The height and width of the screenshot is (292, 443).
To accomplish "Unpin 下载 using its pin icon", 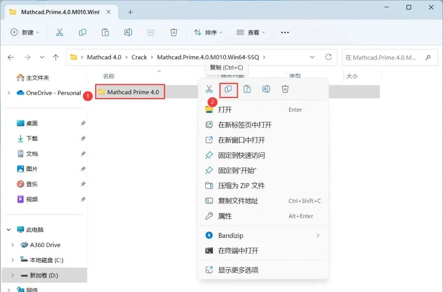I will (83, 139).
